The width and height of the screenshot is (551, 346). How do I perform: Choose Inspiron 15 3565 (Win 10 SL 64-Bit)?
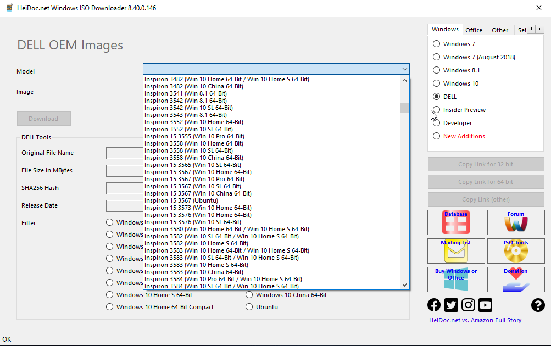[272, 165]
